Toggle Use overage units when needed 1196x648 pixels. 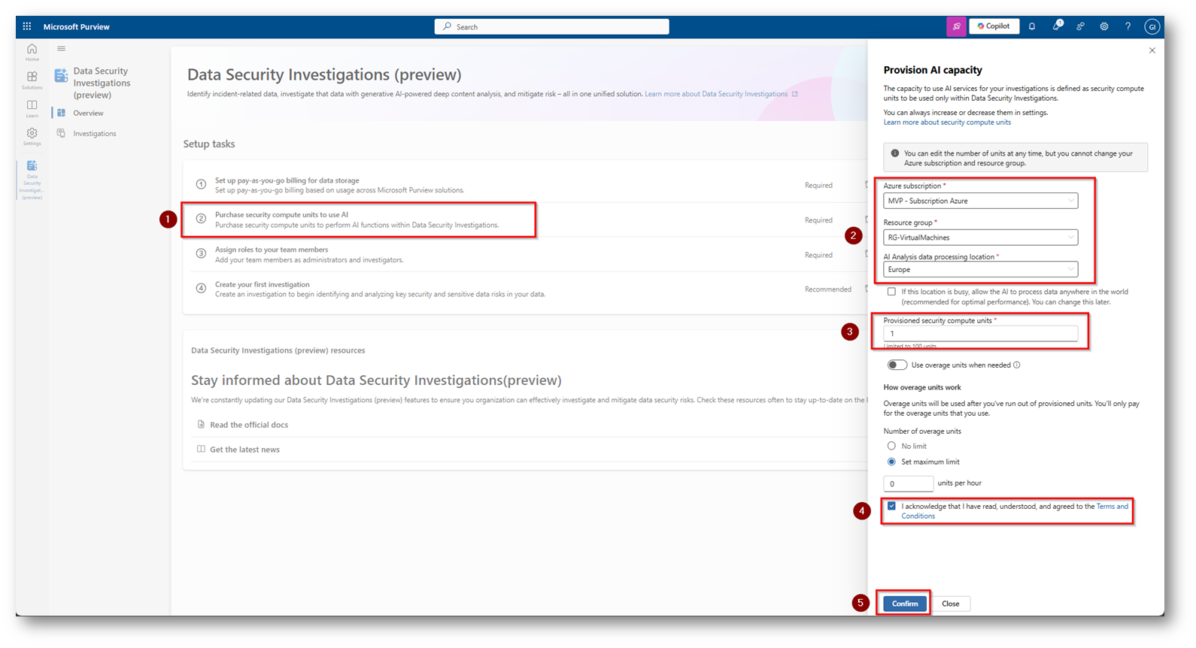click(897, 365)
